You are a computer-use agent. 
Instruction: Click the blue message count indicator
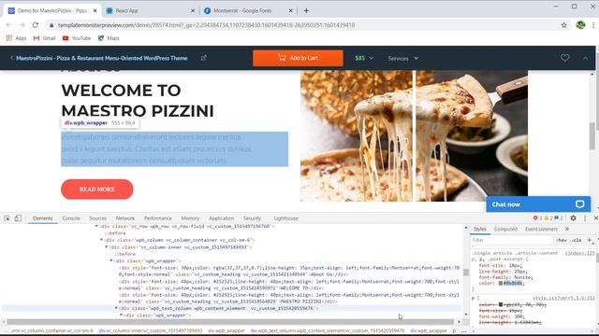click(x=559, y=217)
